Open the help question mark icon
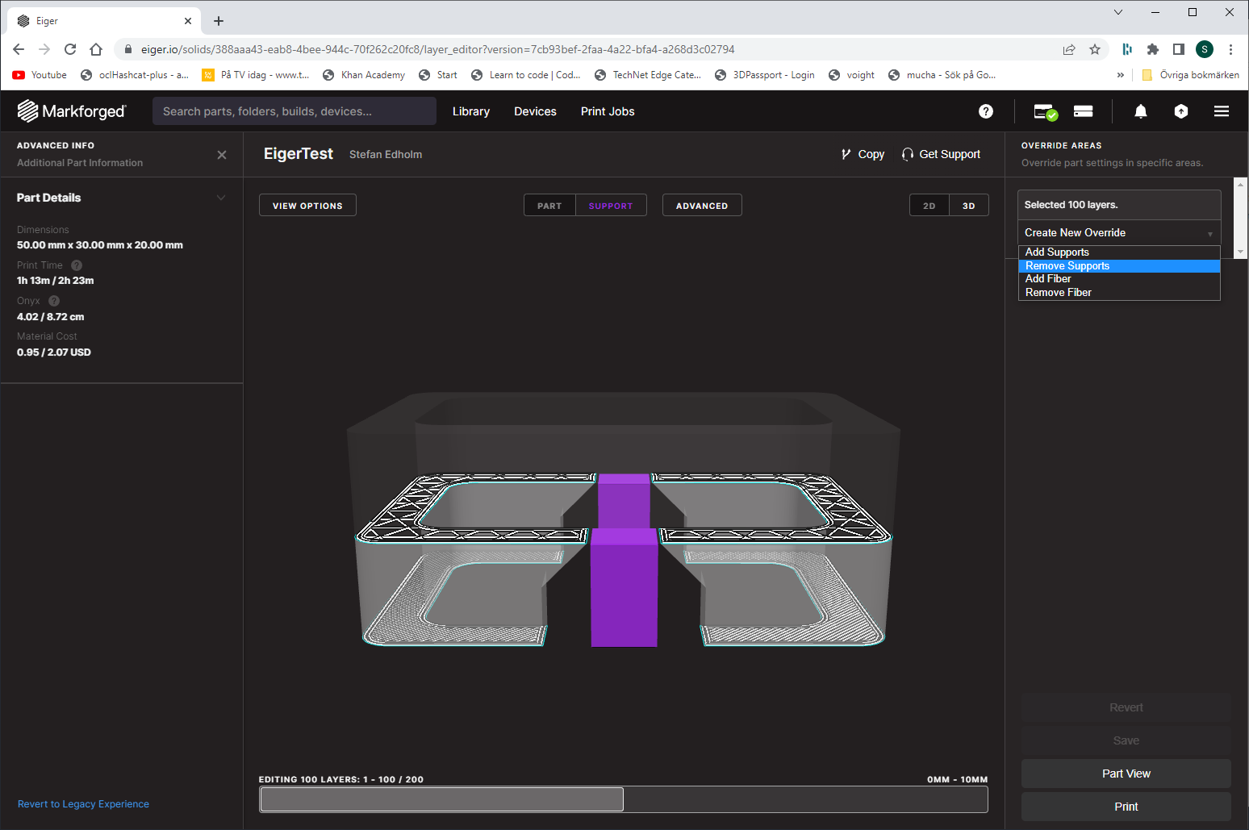1249x830 pixels. pyautogui.click(x=985, y=111)
